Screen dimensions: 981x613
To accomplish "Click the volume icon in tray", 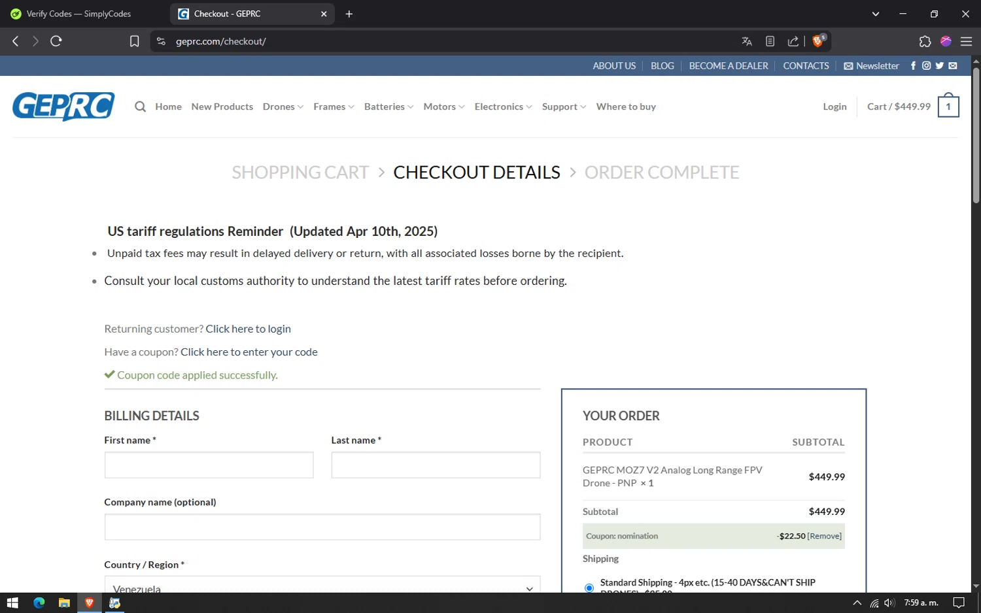I will pyautogui.click(x=889, y=603).
